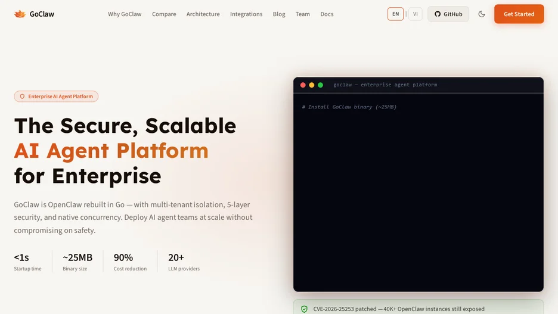The width and height of the screenshot is (558, 314).
Task: Toggle dark mode moon icon
Action: (482, 14)
